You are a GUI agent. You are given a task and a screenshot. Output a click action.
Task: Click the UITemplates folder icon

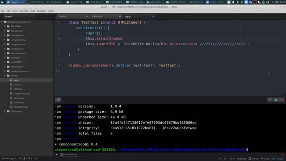pyautogui.click(x=8, y=111)
